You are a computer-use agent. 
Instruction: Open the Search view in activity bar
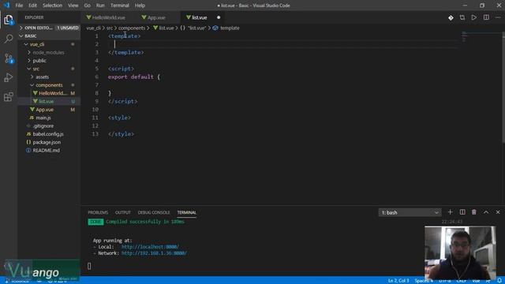pyautogui.click(x=9, y=39)
